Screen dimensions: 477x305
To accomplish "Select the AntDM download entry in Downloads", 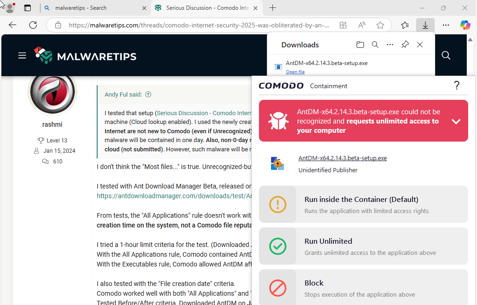I will pos(351,67).
